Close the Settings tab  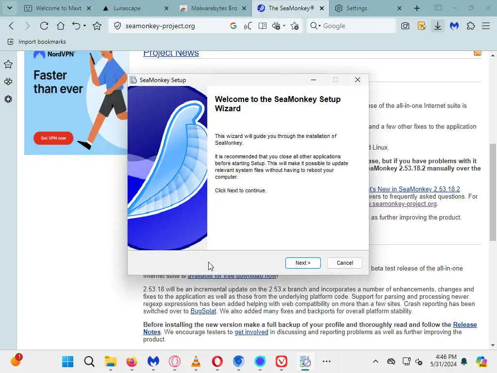click(399, 8)
